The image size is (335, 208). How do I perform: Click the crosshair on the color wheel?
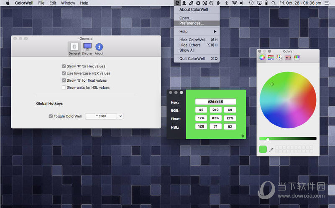(272, 84)
